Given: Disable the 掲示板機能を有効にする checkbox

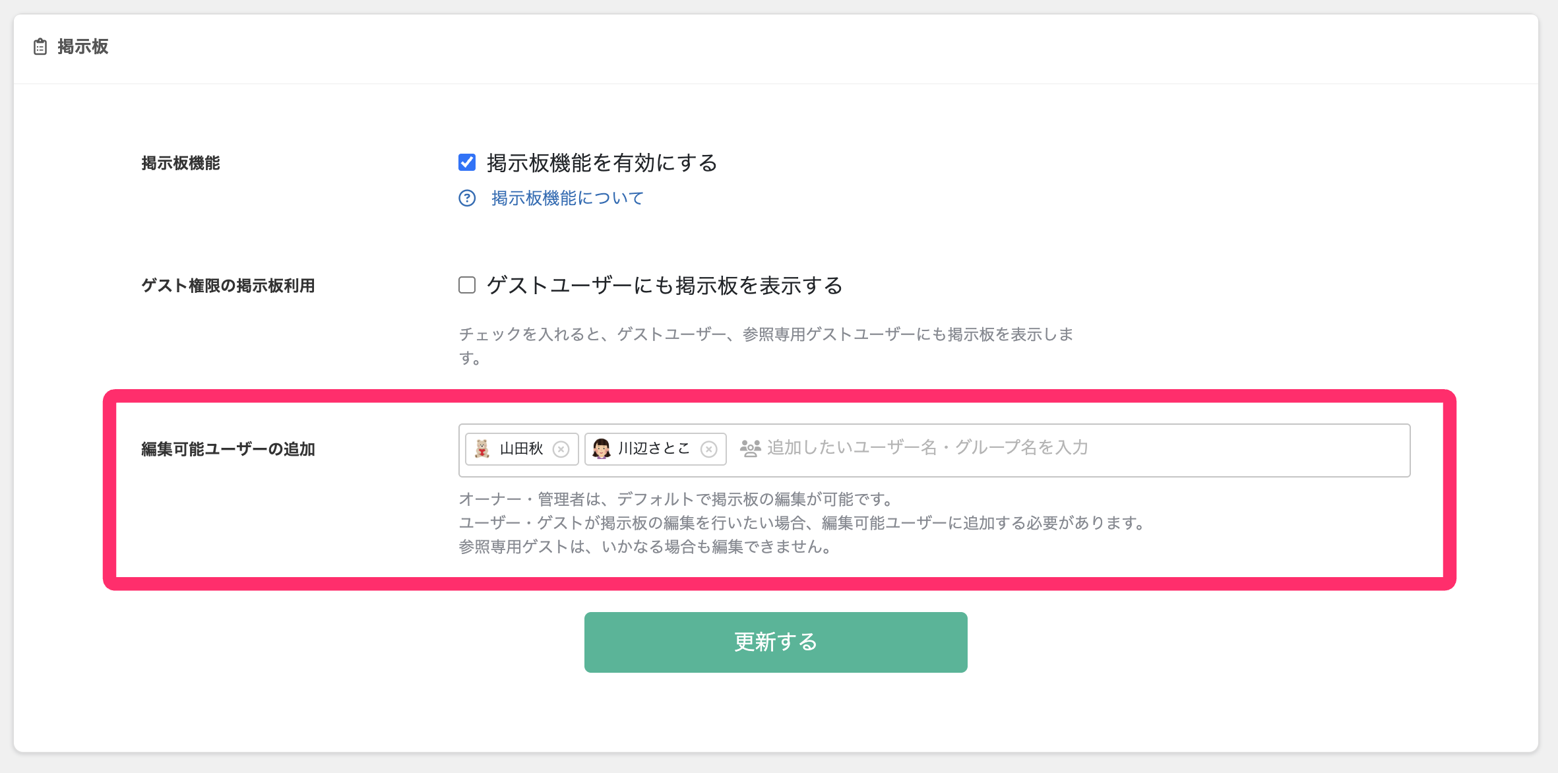Looking at the screenshot, I should pos(467,162).
